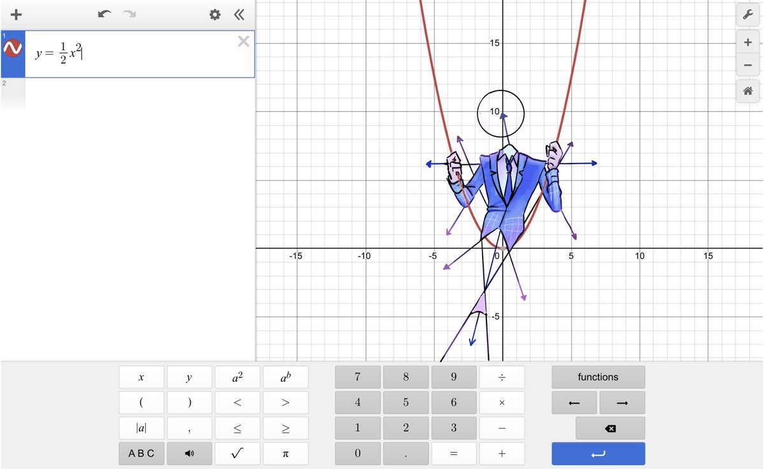This screenshot has width=764, height=469.
Task: Tap digit 6 on keypad
Action: point(454,403)
